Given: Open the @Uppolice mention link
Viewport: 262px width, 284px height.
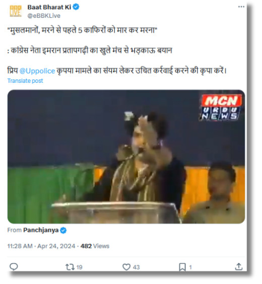Looking at the screenshot, I should (37, 71).
